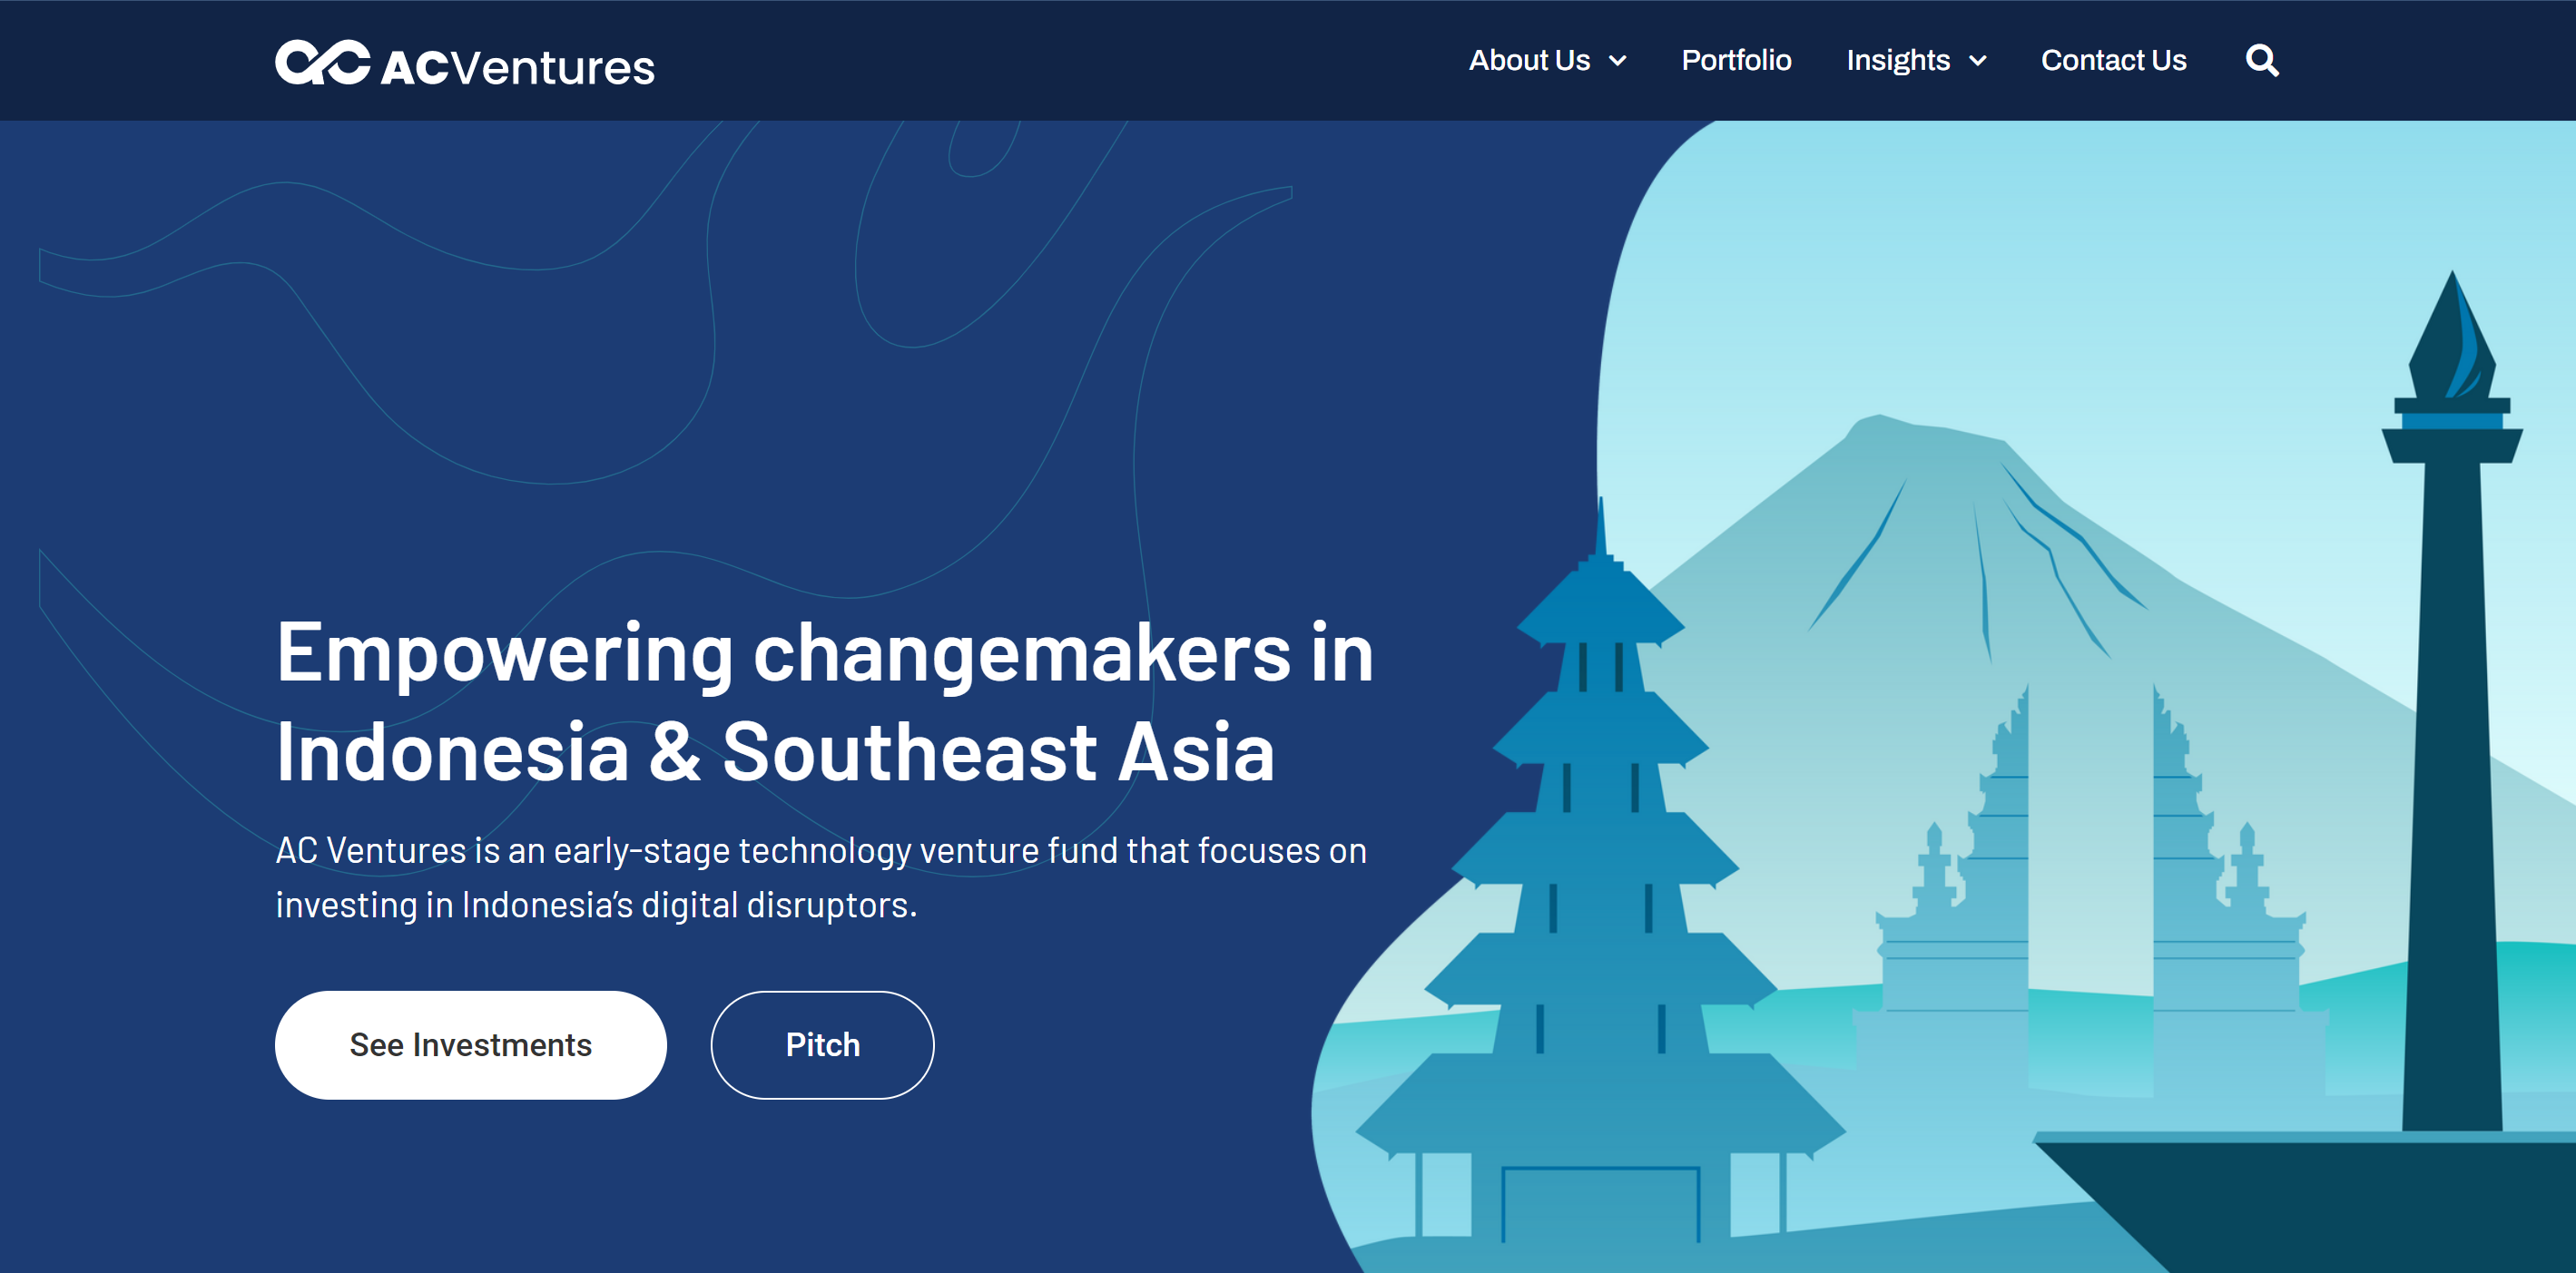Go to the Portfolio page

pyautogui.click(x=1736, y=60)
